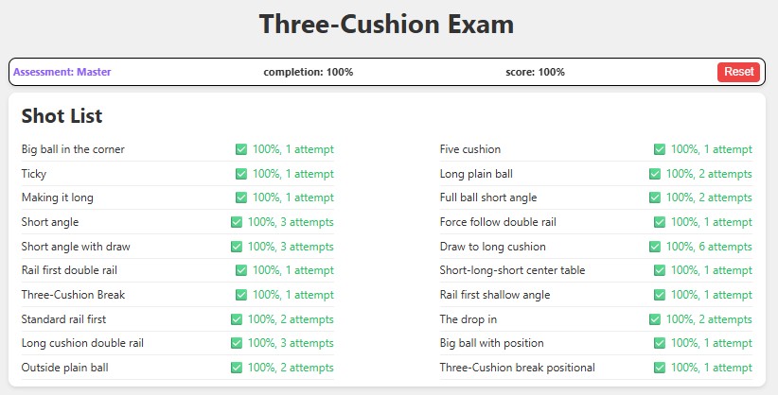Click the Assessment: Master label
Screen dimensions: 778x395
pyautogui.click(x=62, y=72)
